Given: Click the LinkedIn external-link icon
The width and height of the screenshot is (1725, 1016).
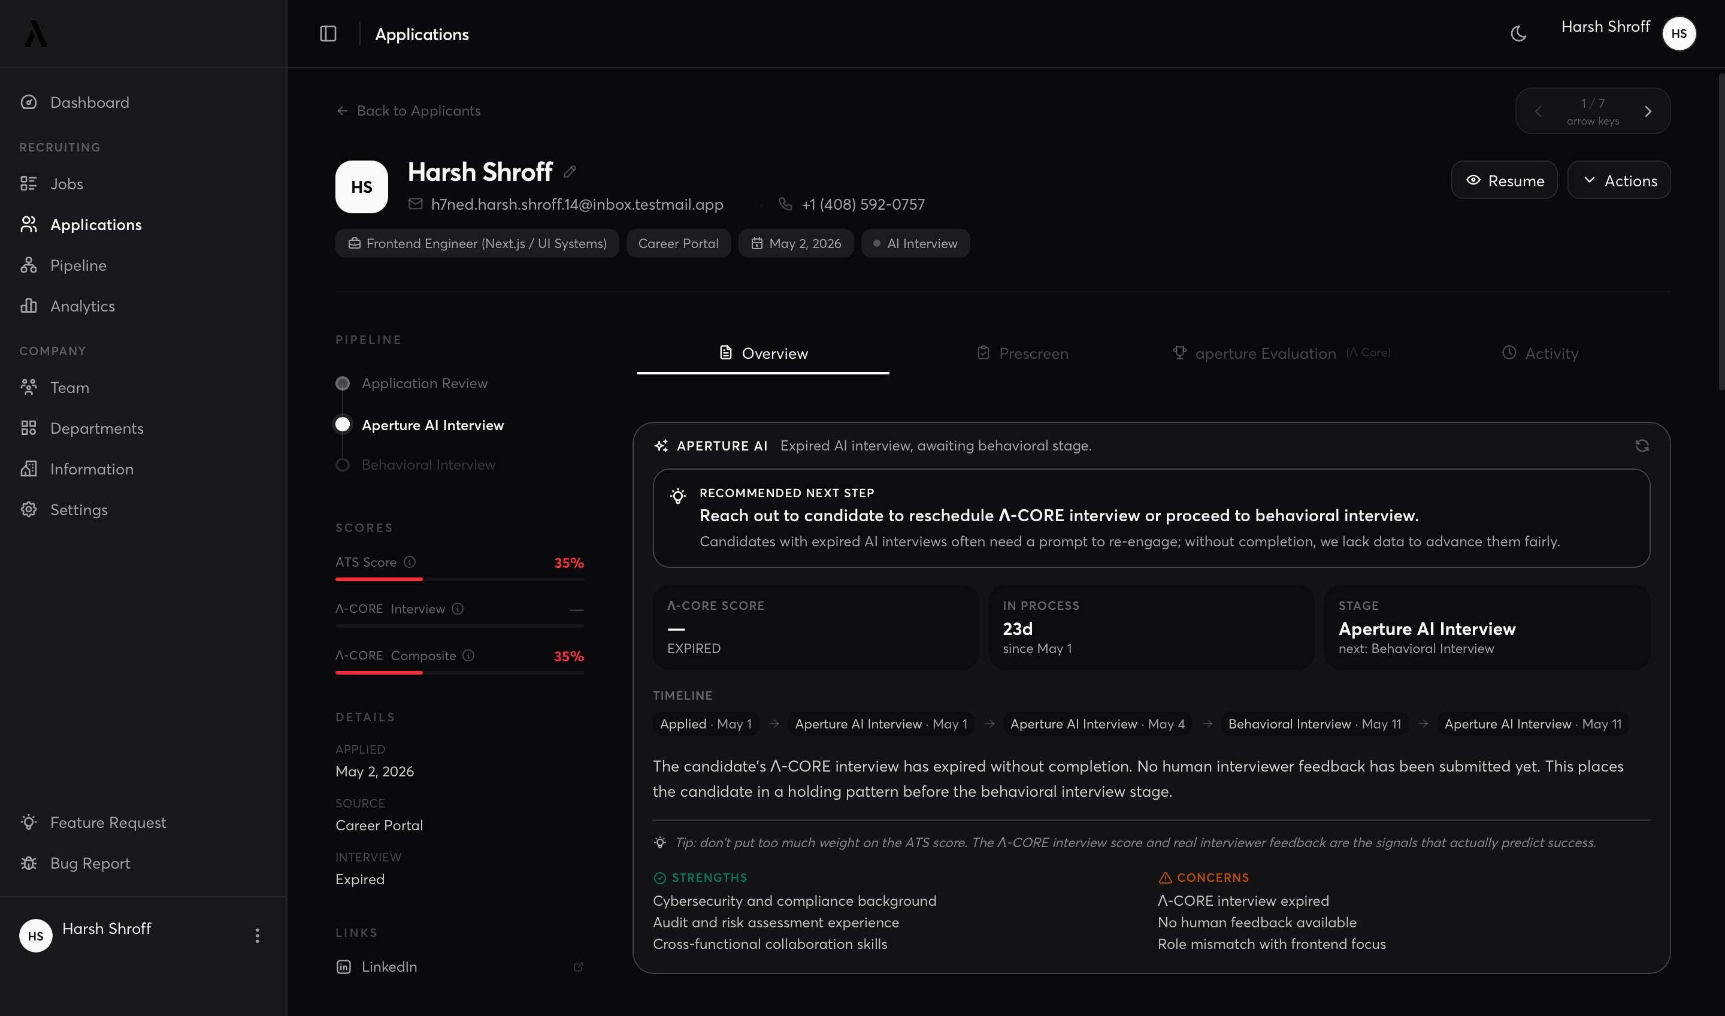Looking at the screenshot, I should (x=579, y=967).
